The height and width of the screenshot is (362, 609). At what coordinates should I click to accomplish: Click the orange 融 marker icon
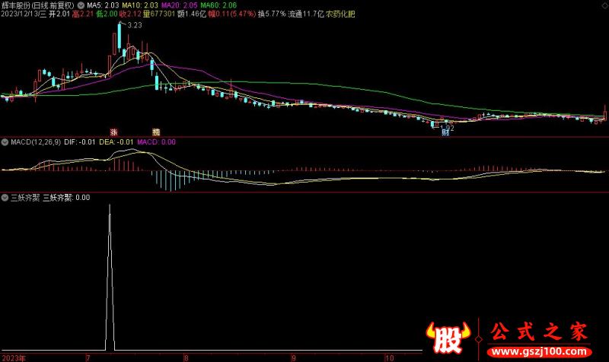[x=157, y=132]
